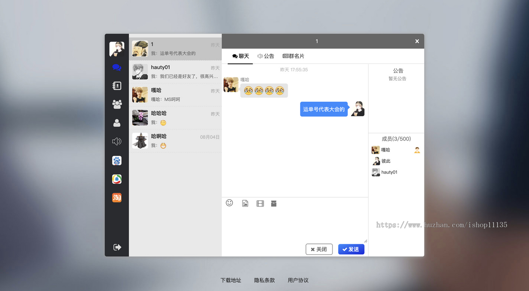This screenshot has height=291, width=529.
Task: Click the send video film icon
Action: [x=260, y=203]
